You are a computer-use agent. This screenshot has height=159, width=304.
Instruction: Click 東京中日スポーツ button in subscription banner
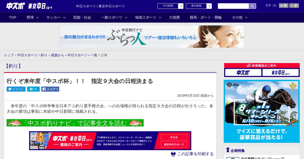point(174,144)
